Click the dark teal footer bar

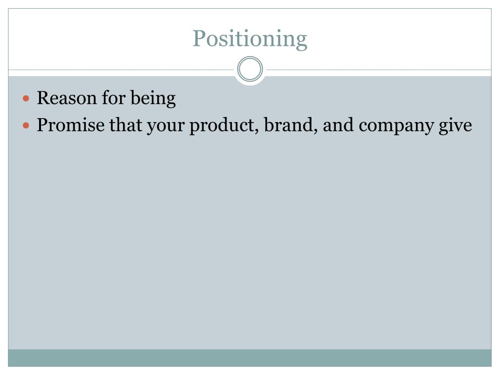click(x=250, y=358)
